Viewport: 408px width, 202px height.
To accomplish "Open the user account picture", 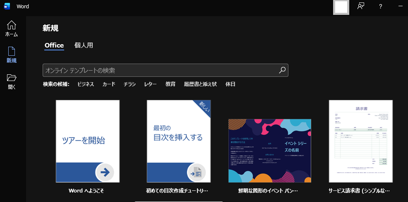I will [x=341, y=7].
